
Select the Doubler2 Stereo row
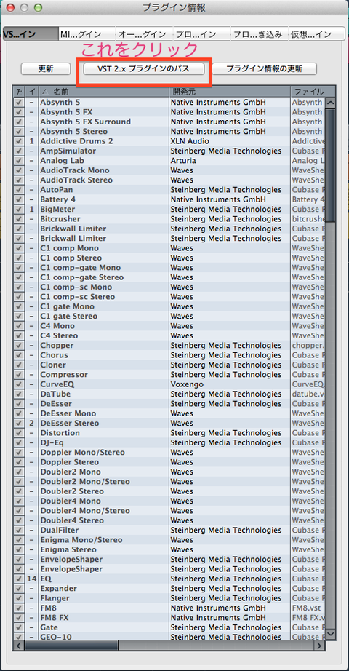tap(170, 491)
